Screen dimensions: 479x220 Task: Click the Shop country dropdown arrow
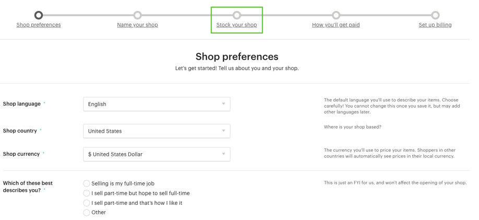pos(224,131)
